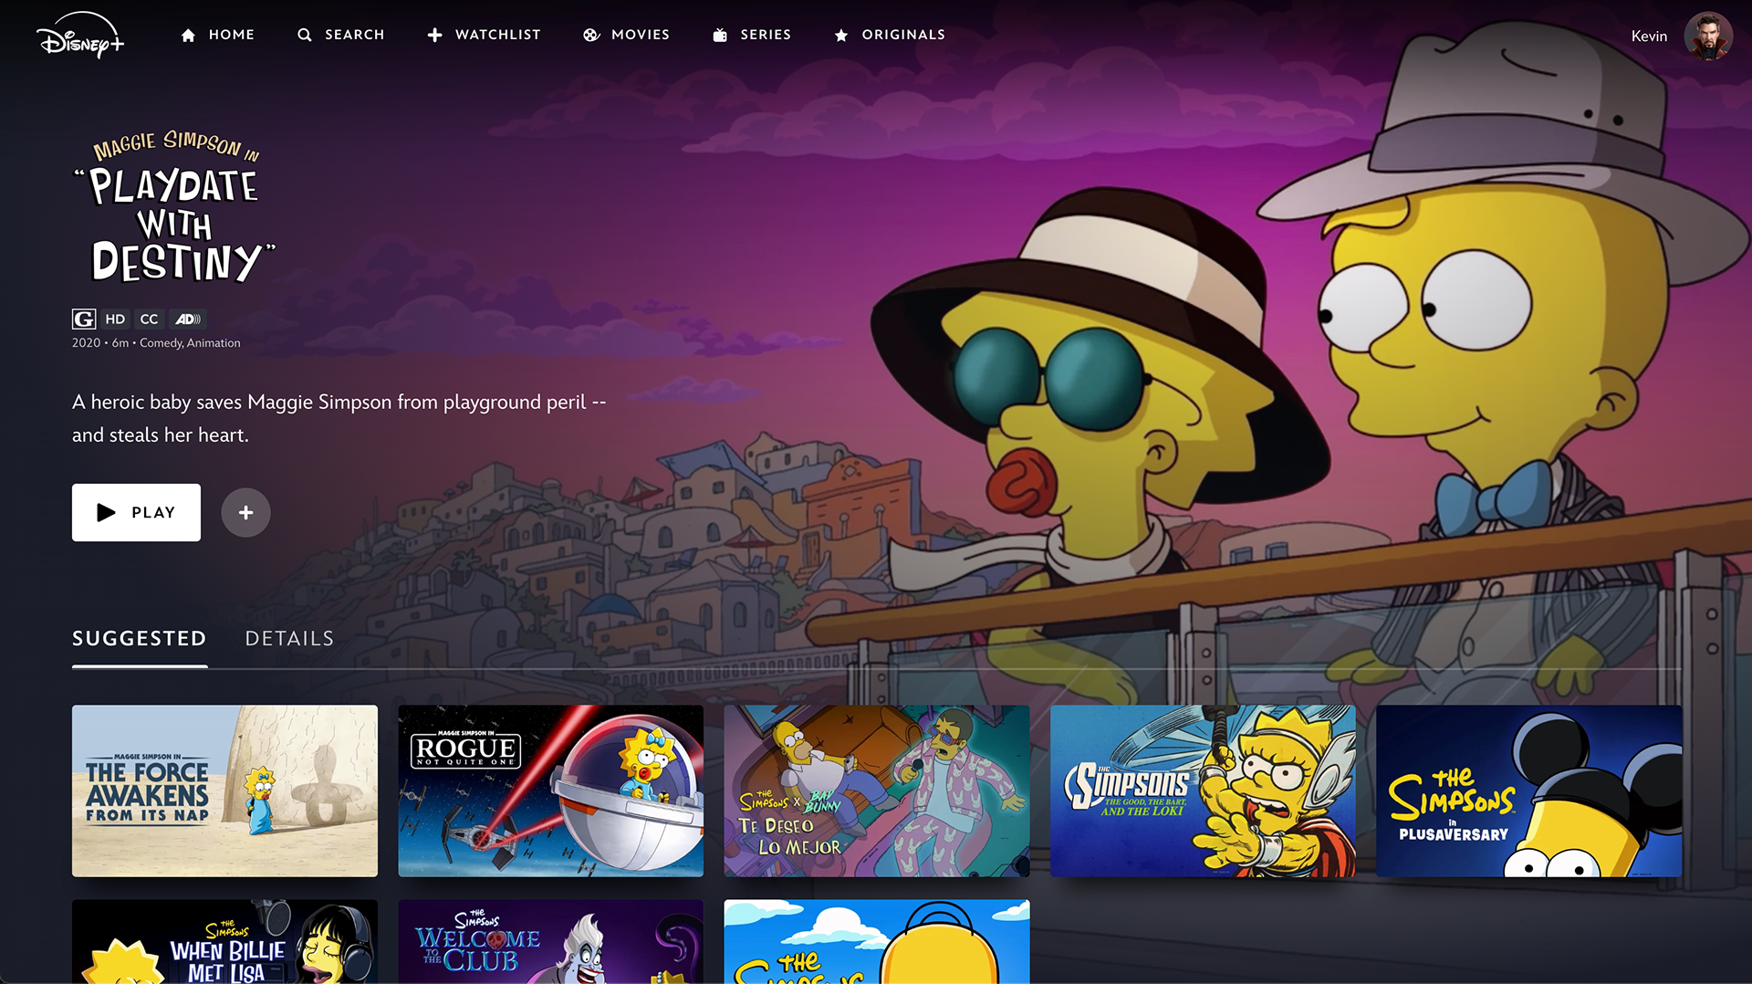Image resolution: width=1752 pixels, height=984 pixels.
Task: Click the Kevin profile name
Action: (x=1649, y=36)
